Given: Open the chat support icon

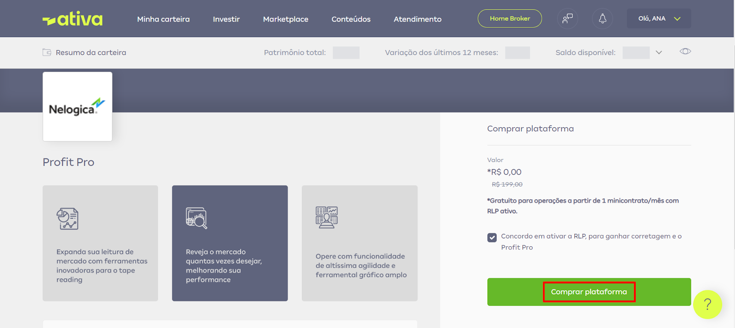Looking at the screenshot, I should click(567, 19).
